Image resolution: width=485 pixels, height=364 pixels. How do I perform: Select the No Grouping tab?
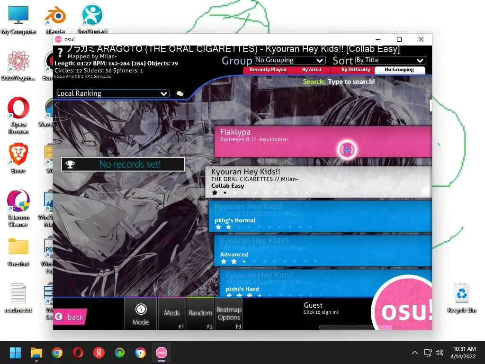(x=399, y=70)
